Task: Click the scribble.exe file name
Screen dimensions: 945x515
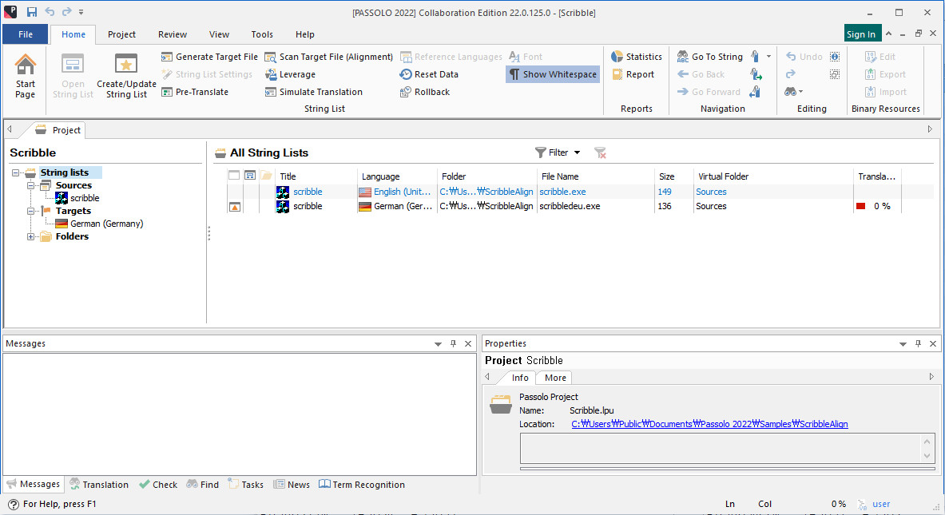Action: [562, 192]
